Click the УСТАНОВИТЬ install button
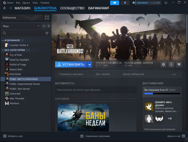Viewport: 188px width, 142px height. point(71,64)
